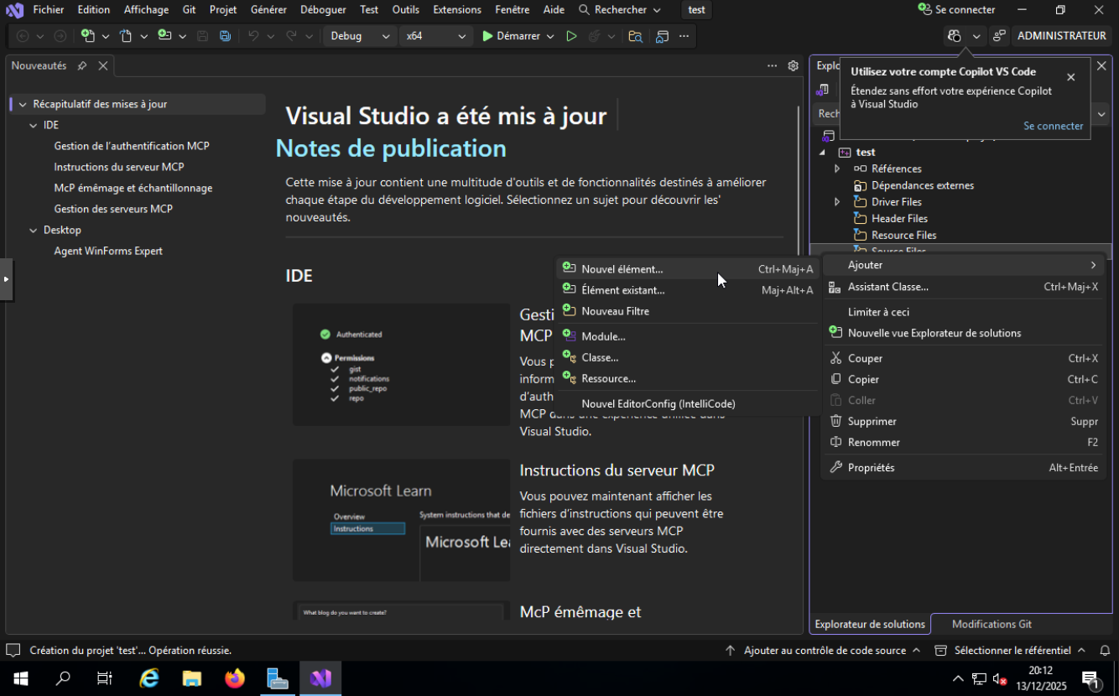Expand the Références node
The height and width of the screenshot is (696, 1119).
tap(837, 169)
